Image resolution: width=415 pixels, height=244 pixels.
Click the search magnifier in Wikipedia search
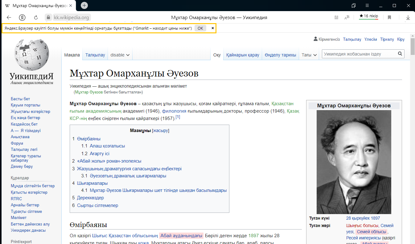point(400,54)
